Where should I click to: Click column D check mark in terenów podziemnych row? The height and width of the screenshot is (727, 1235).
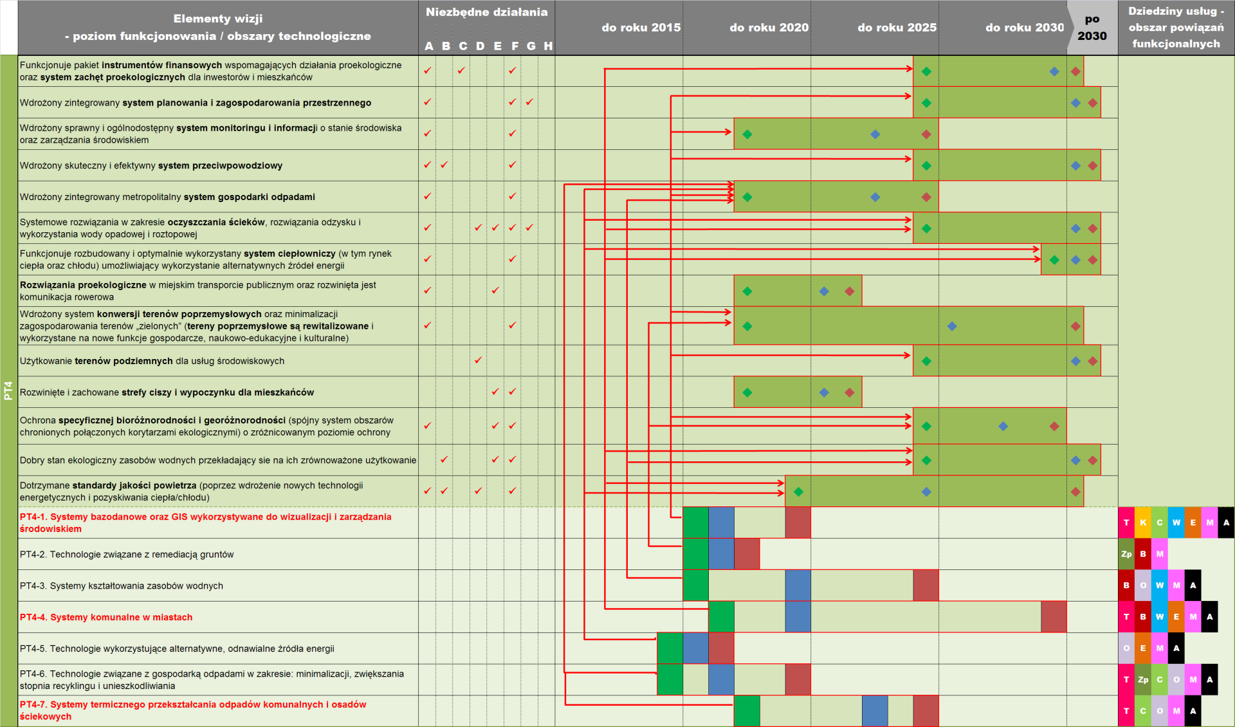point(478,360)
